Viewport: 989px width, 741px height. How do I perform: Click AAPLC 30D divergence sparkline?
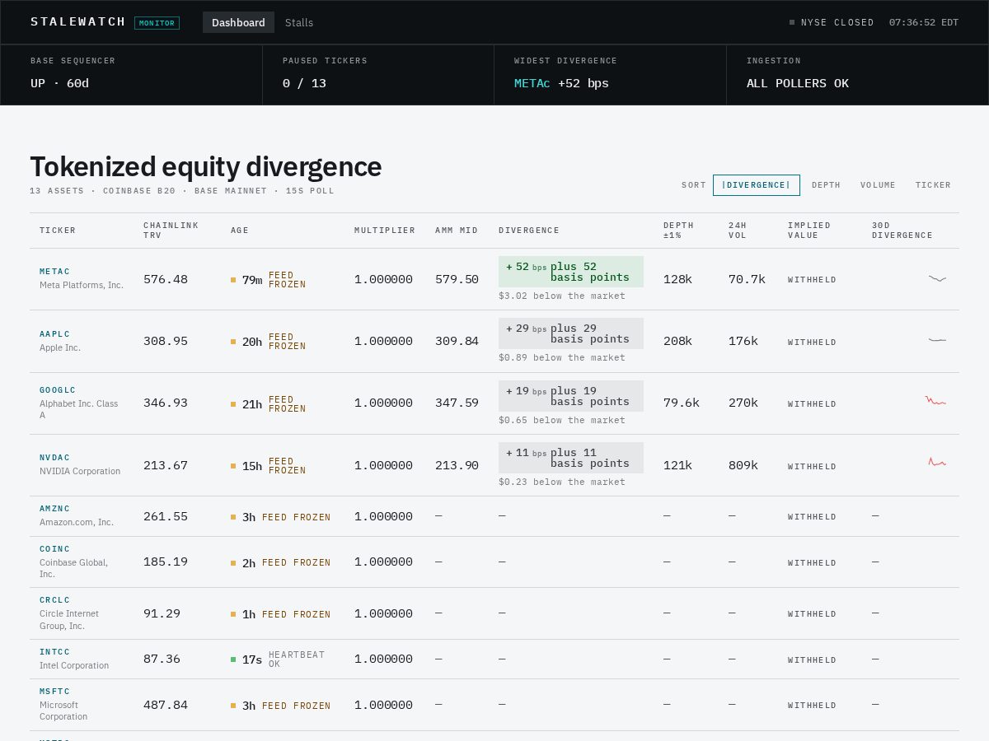tap(937, 340)
